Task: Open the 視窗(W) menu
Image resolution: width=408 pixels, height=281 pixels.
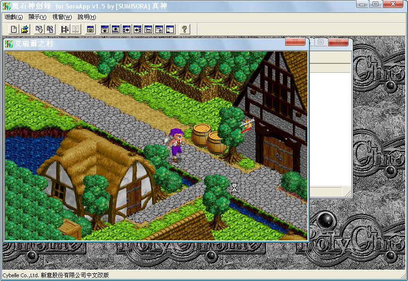Action: pos(62,17)
